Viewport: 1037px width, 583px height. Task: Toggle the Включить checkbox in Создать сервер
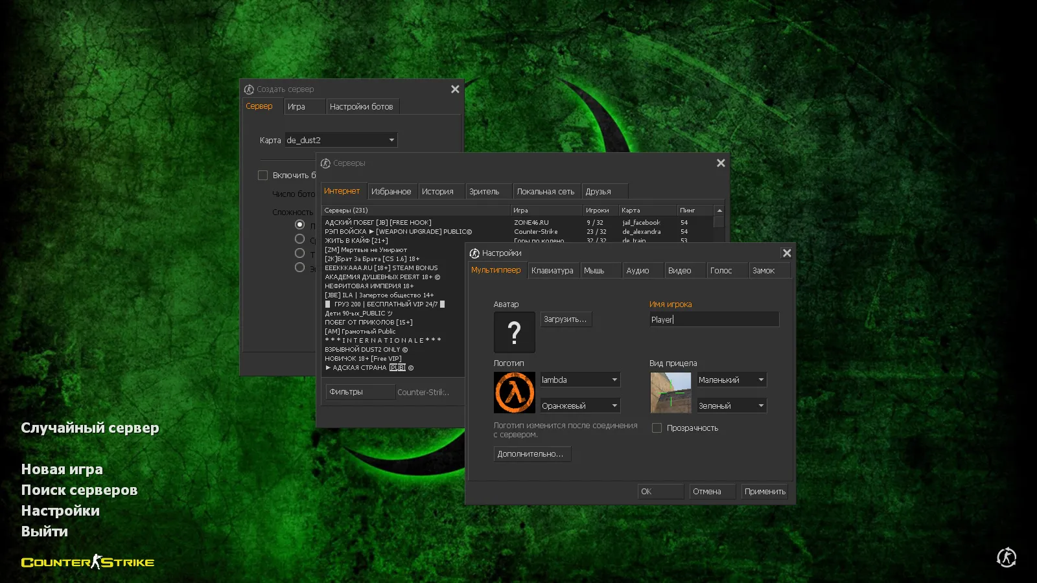click(262, 176)
